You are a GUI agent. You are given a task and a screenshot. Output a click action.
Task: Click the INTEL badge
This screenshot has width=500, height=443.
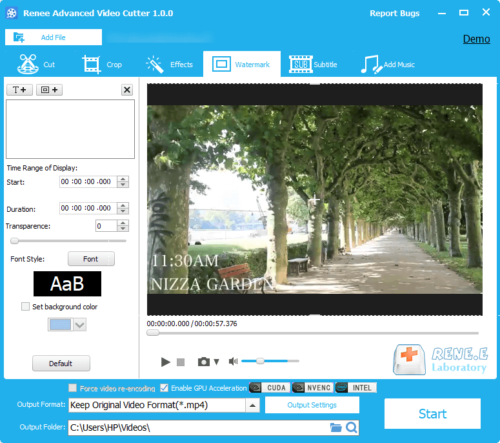click(356, 387)
